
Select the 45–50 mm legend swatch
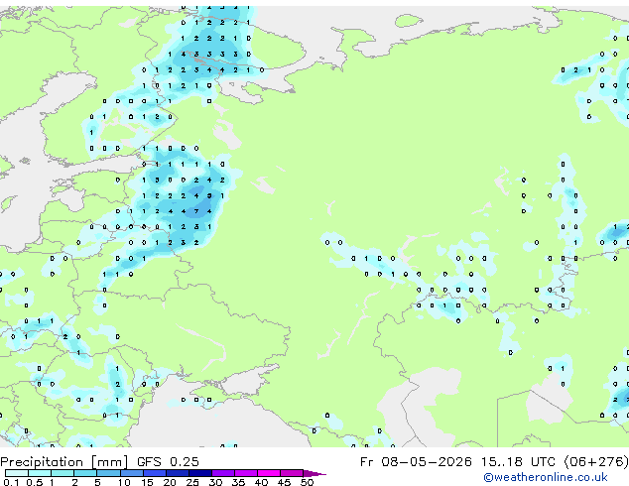(x=292, y=473)
